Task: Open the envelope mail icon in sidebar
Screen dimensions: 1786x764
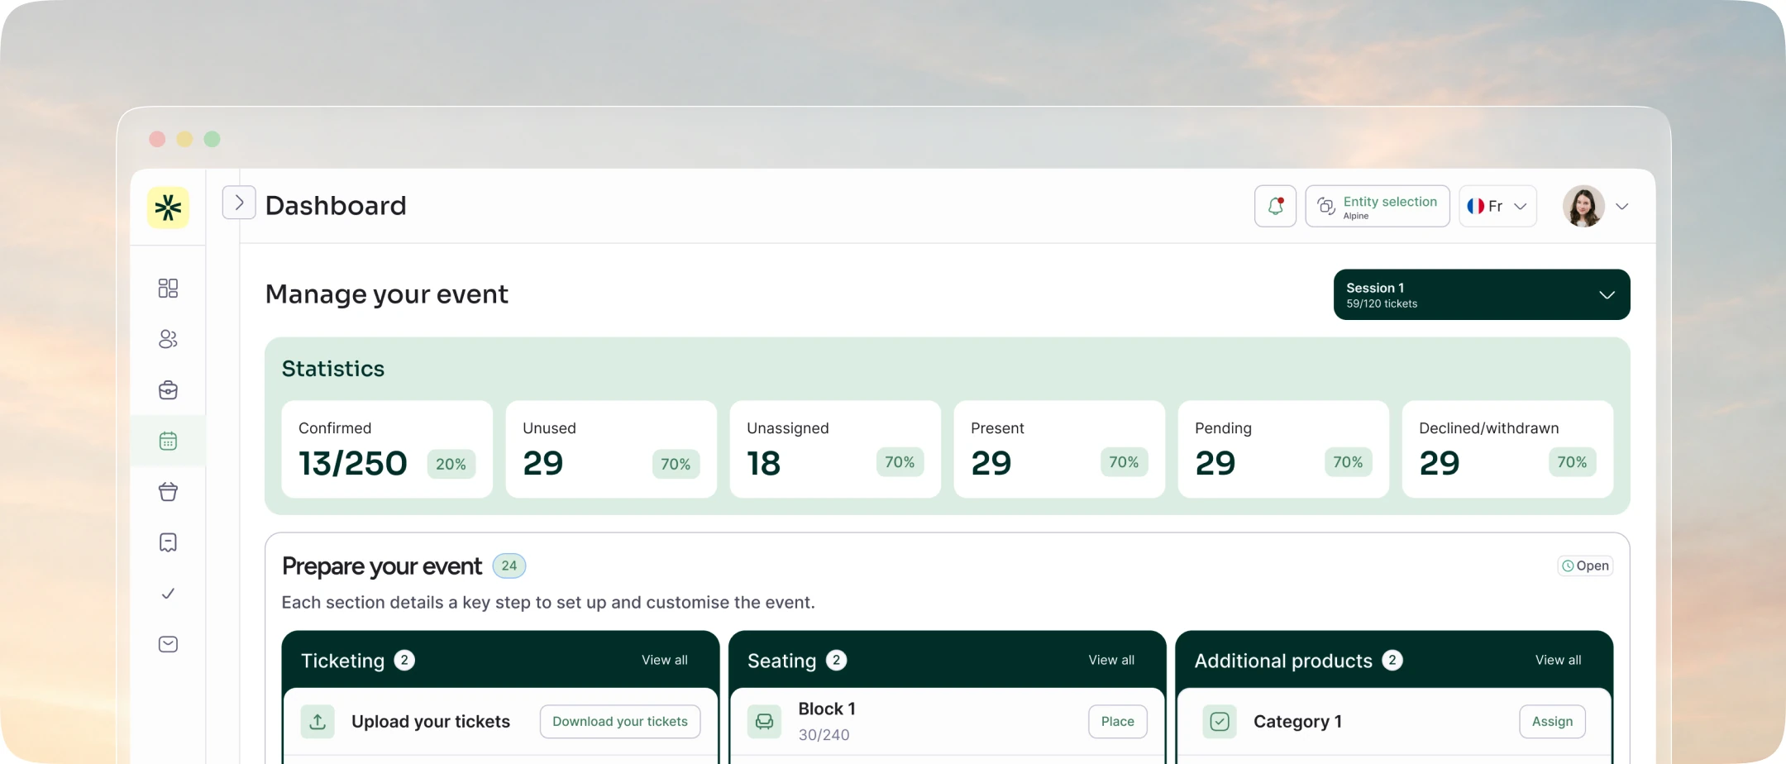Action: point(168,644)
